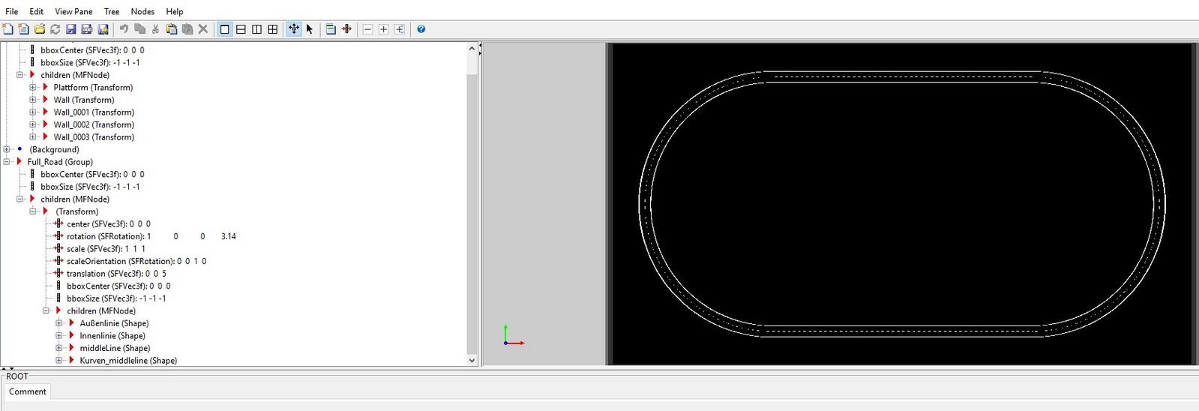Open a file with the folder icon
Image resolution: width=1199 pixels, height=411 pixels.
[40, 29]
